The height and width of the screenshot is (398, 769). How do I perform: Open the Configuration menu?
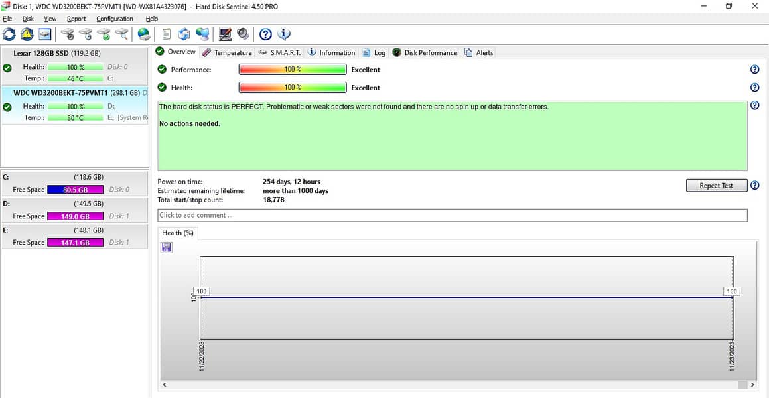coord(114,19)
